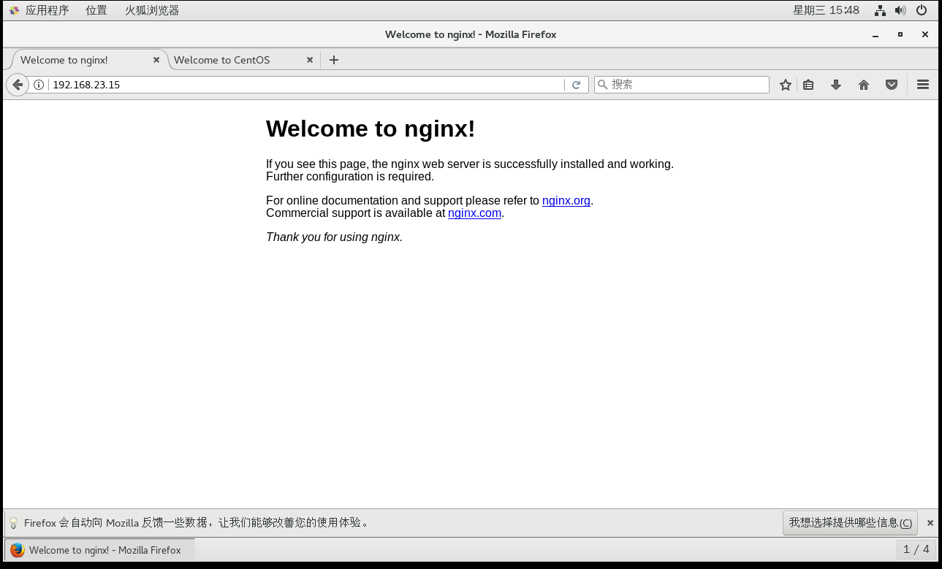Image resolution: width=942 pixels, height=569 pixels.
Task: Maximize the Firefox window
Action: [900, 34]
